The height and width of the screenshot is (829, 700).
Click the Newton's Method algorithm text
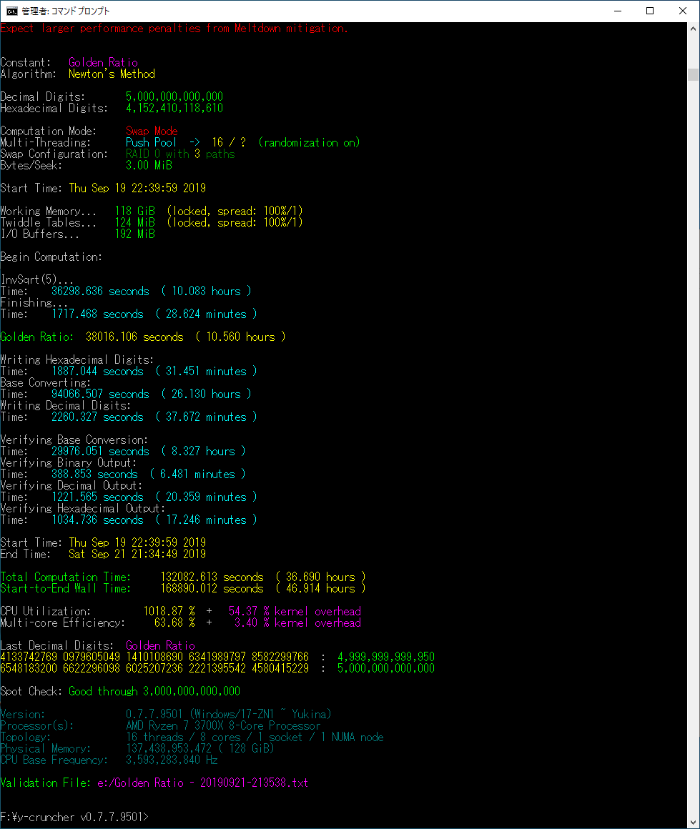[x=112, y=74]
